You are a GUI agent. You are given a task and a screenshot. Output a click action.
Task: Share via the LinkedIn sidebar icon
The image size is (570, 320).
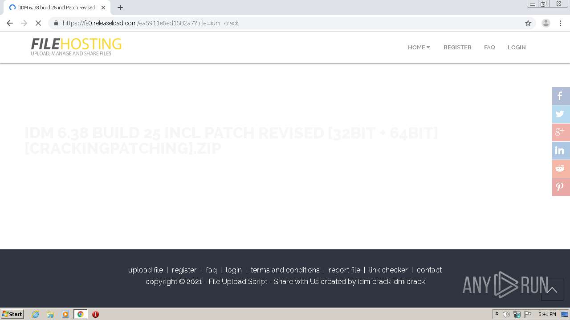(561, 151)
